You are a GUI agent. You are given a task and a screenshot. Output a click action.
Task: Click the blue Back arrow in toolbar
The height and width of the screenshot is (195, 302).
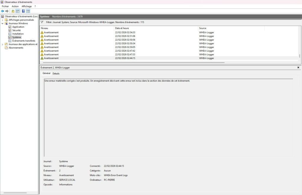(3, 11)
